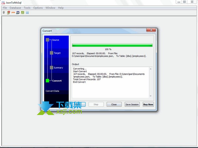
Task: Close the Convert dialog with red X
Action: (x=151, y=30)
